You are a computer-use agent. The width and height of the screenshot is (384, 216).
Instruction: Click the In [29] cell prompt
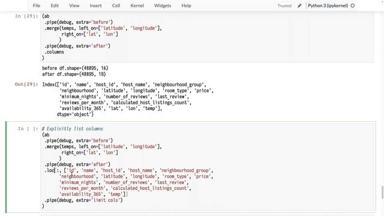[26, 16]
